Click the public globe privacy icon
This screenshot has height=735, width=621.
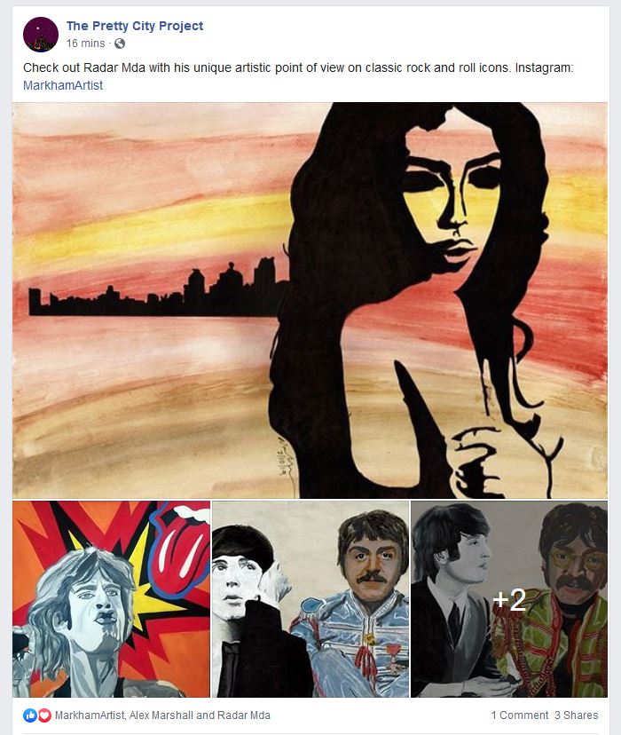(120, 43)
